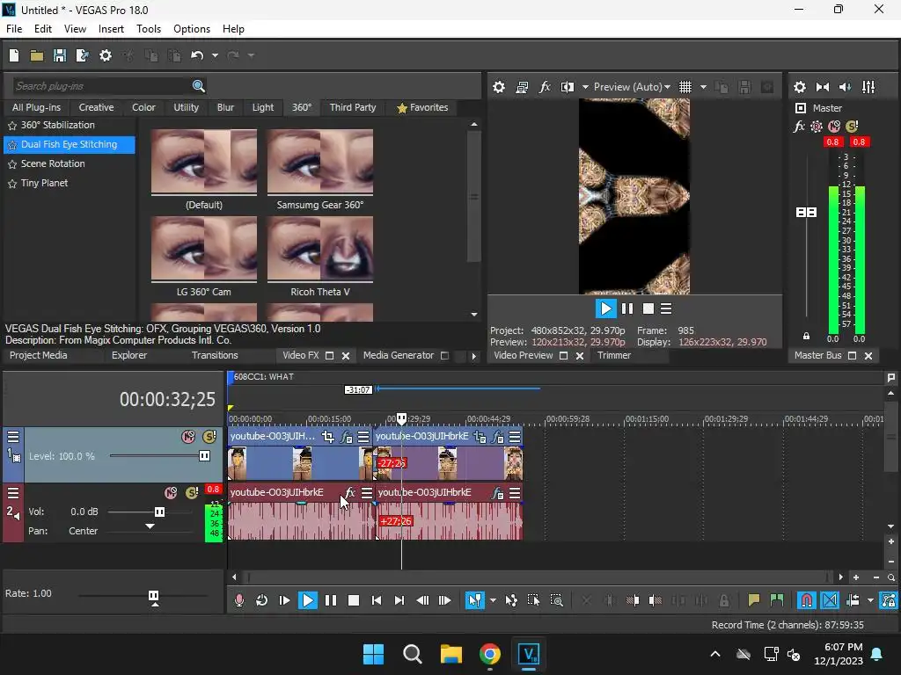Open Mixing Console with the faders icon
Image resolution: width=901 pixels, height=675 pixels.
(x=868, y=87)
